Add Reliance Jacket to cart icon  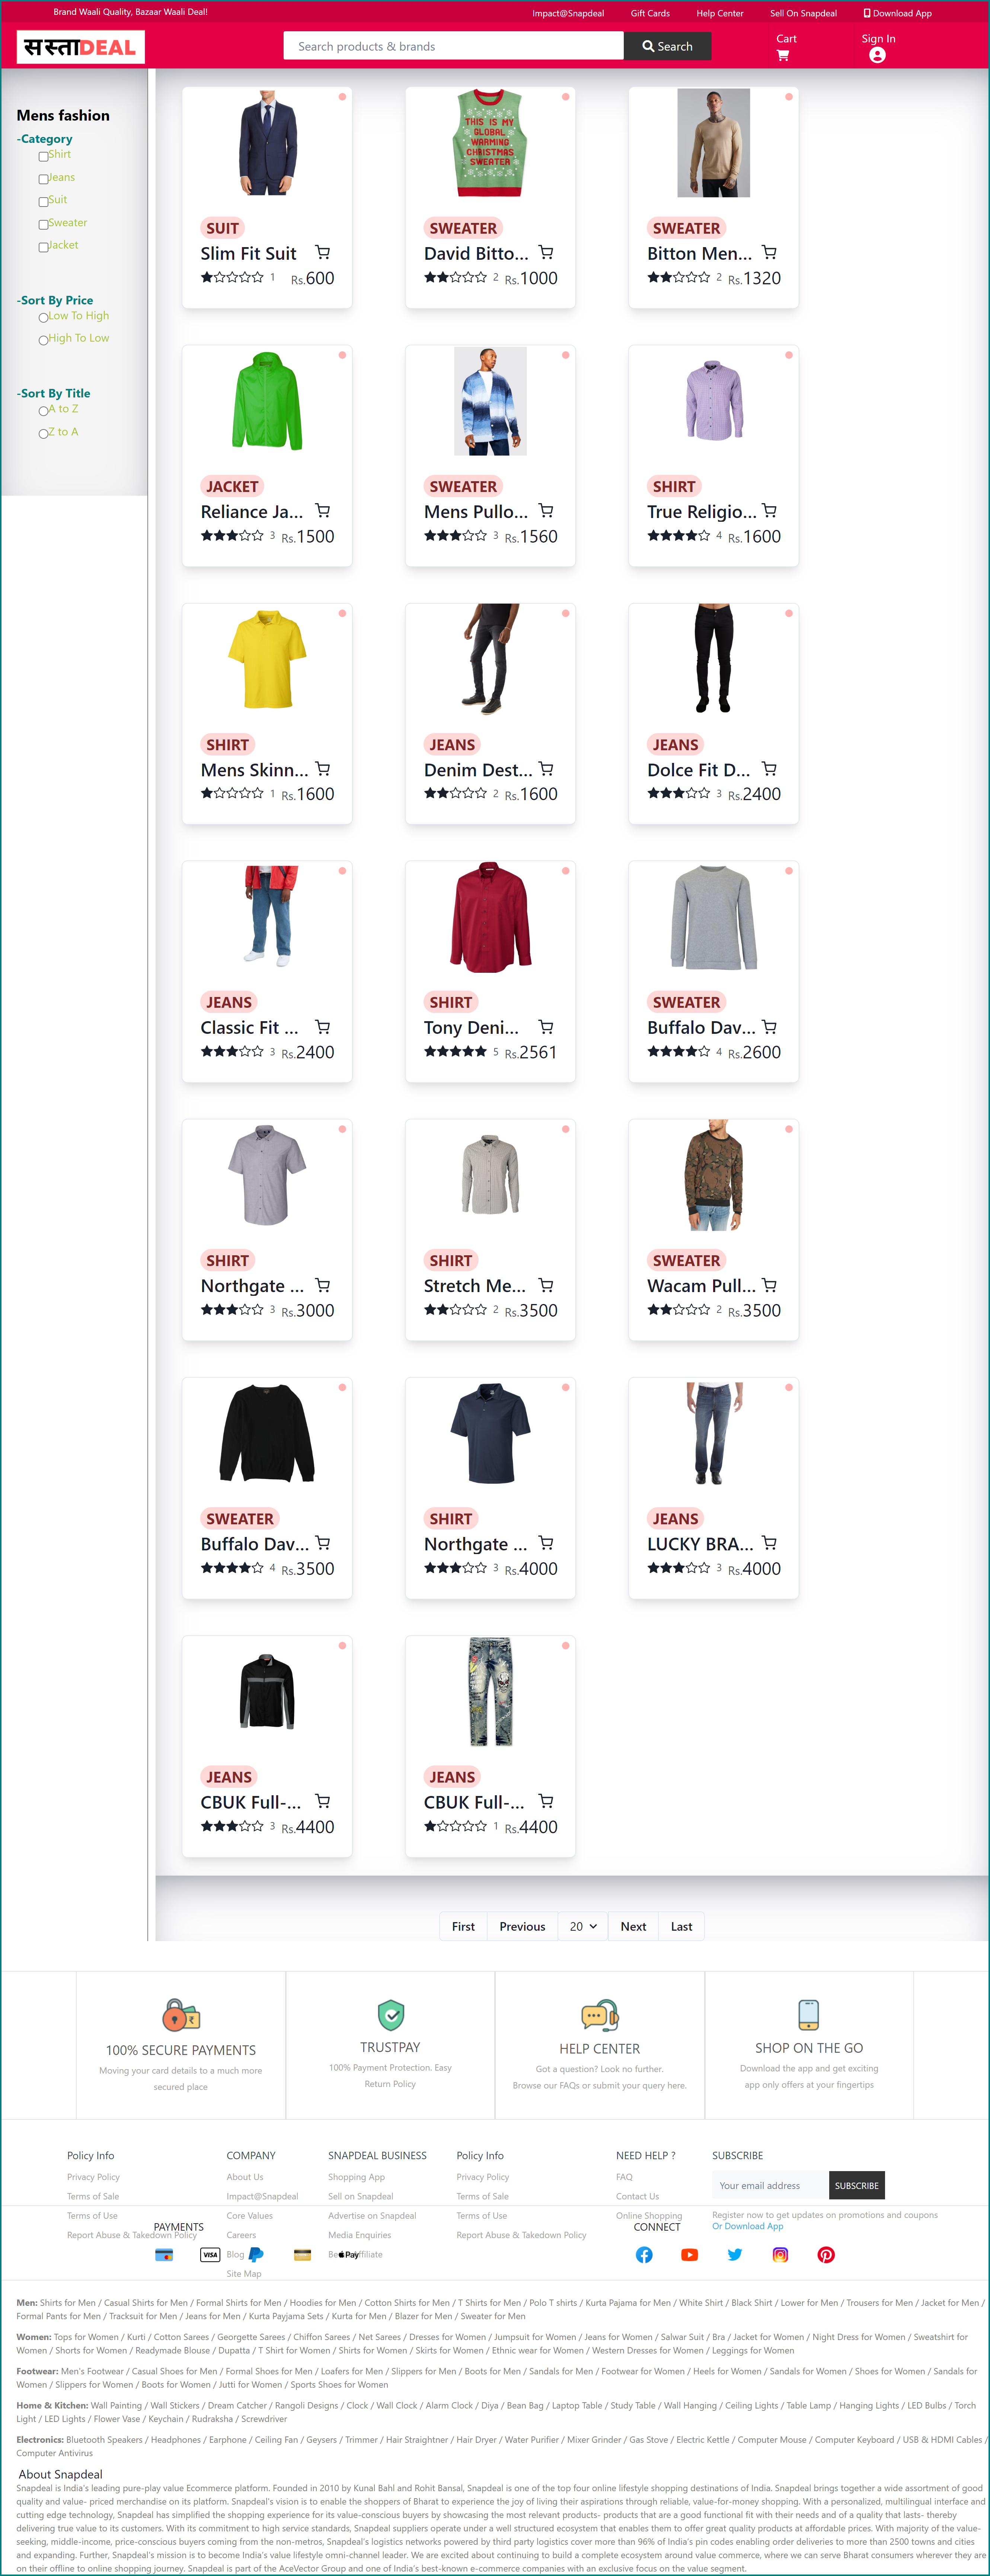point(322,511)
